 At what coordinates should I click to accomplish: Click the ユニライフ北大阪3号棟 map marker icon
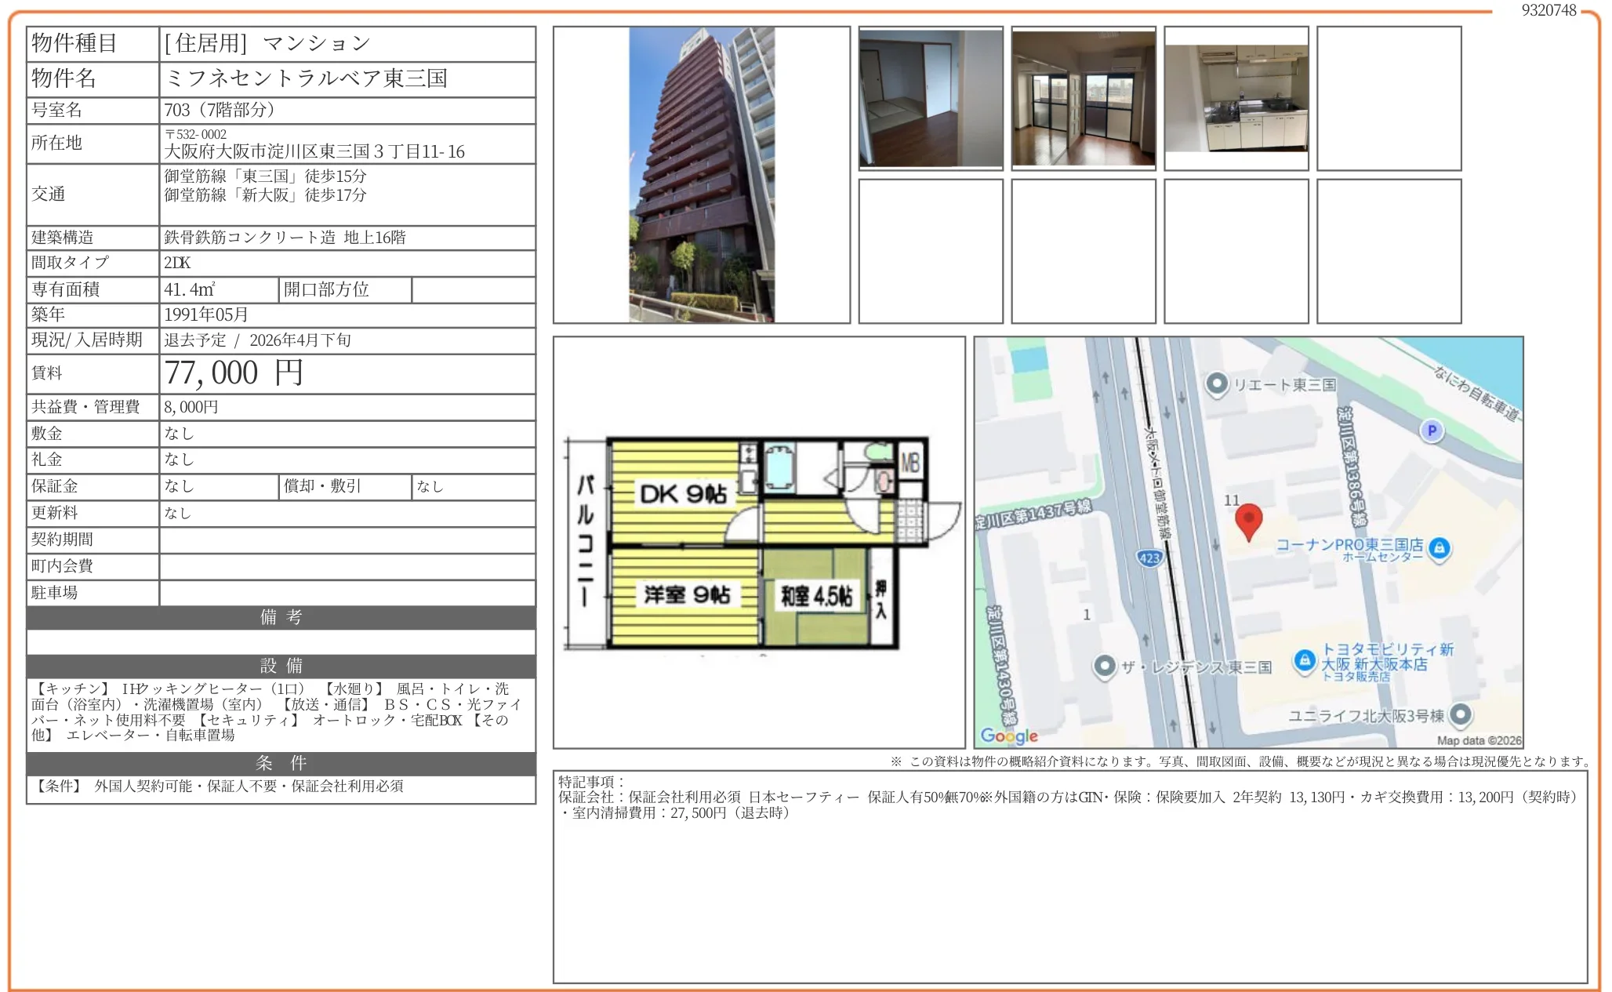1460,714
